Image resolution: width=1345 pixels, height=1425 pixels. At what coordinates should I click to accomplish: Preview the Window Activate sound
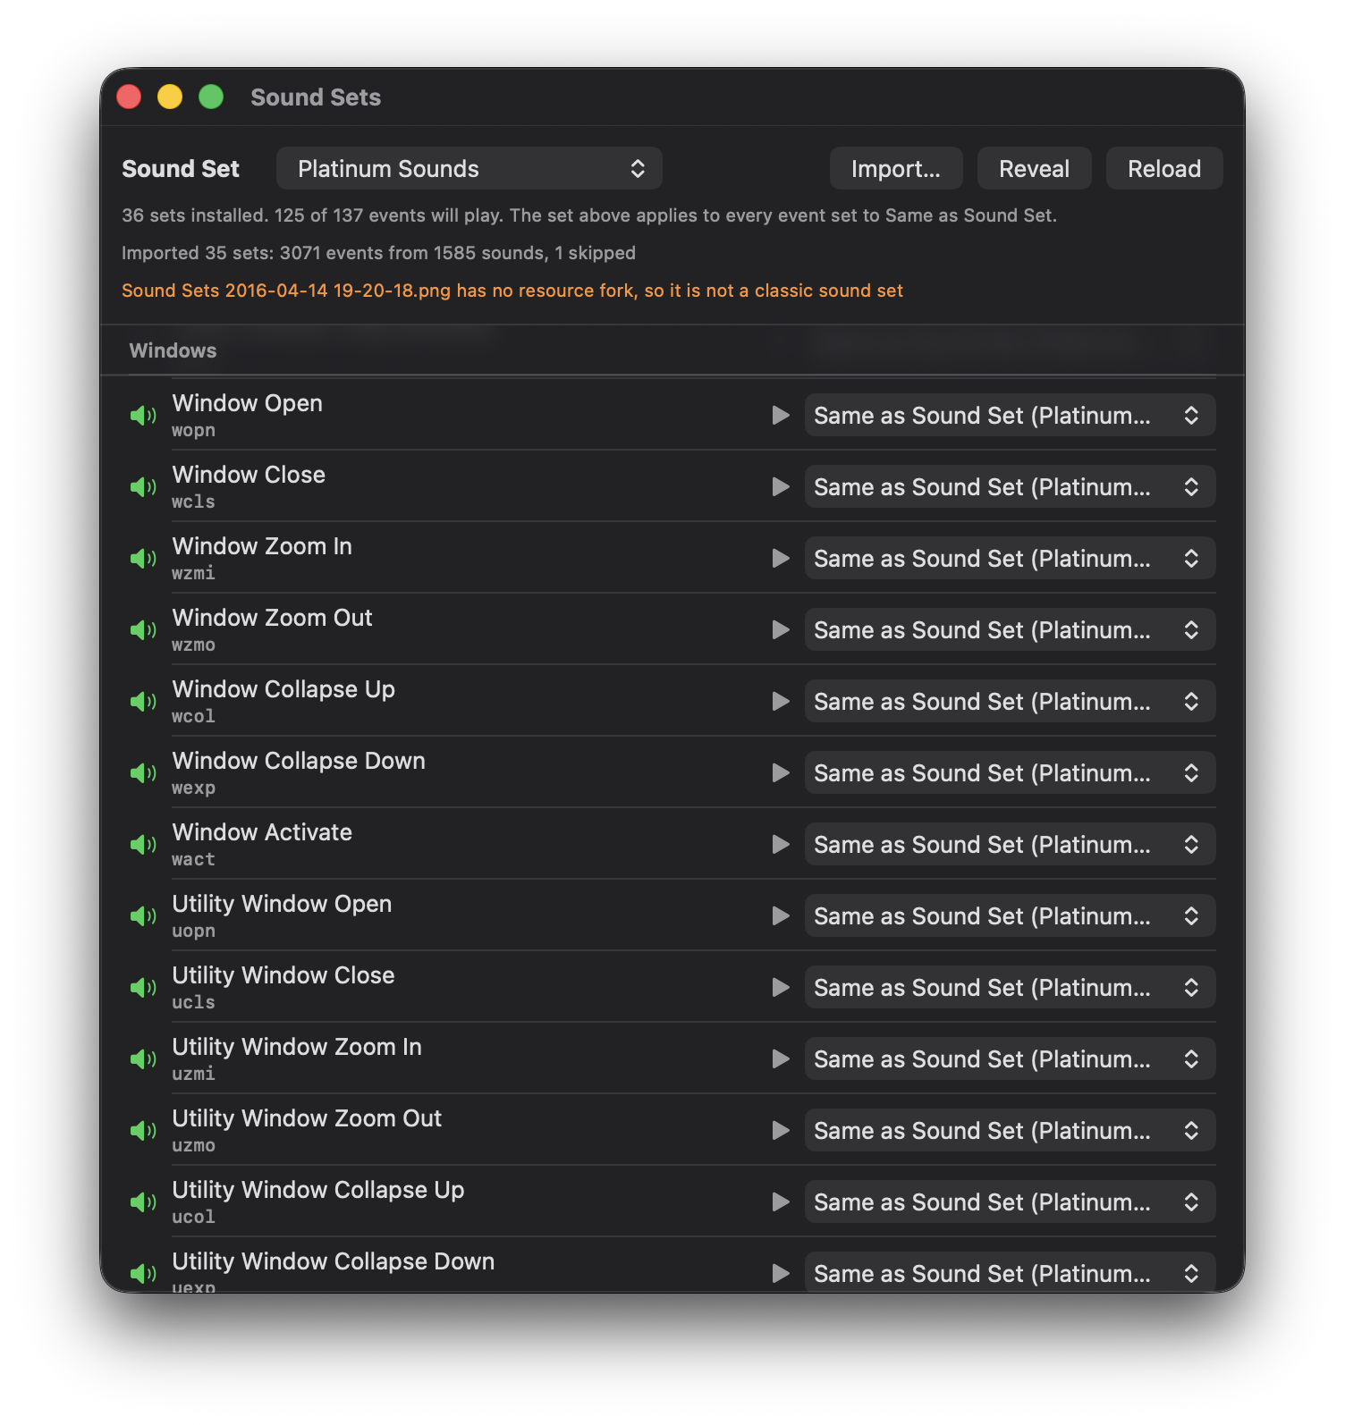pos(781,845)
